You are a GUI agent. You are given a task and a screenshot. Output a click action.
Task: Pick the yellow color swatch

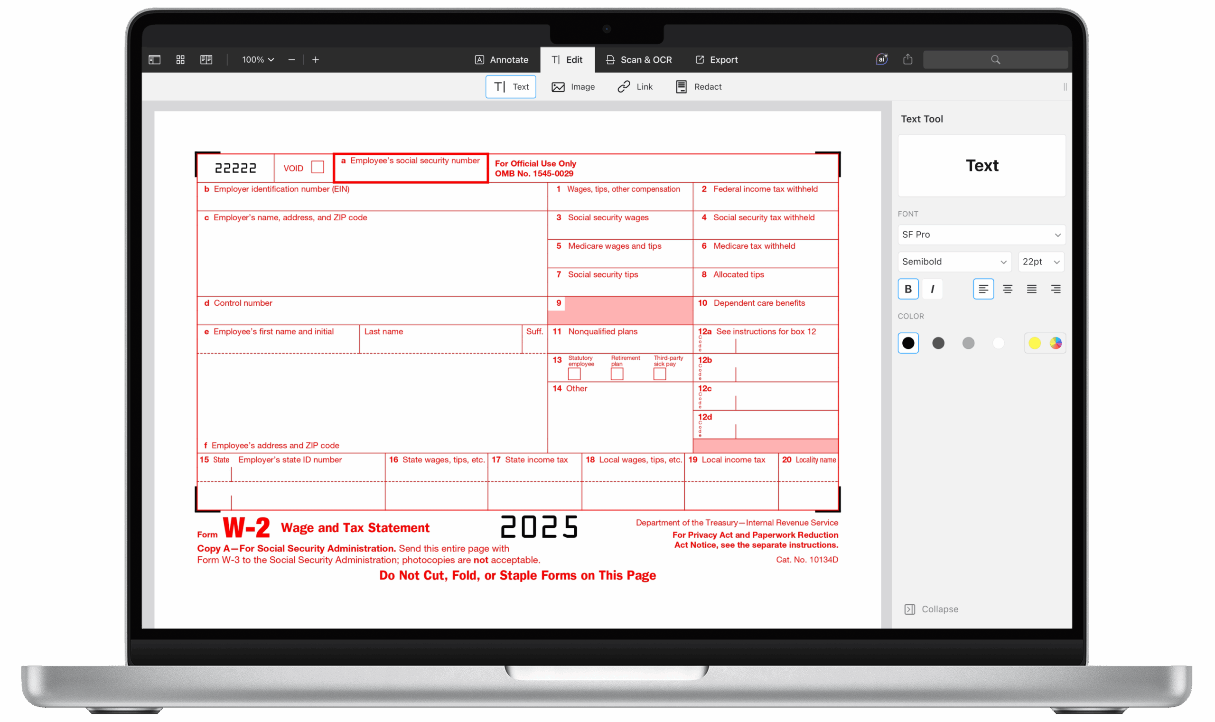pos(1034,343)
